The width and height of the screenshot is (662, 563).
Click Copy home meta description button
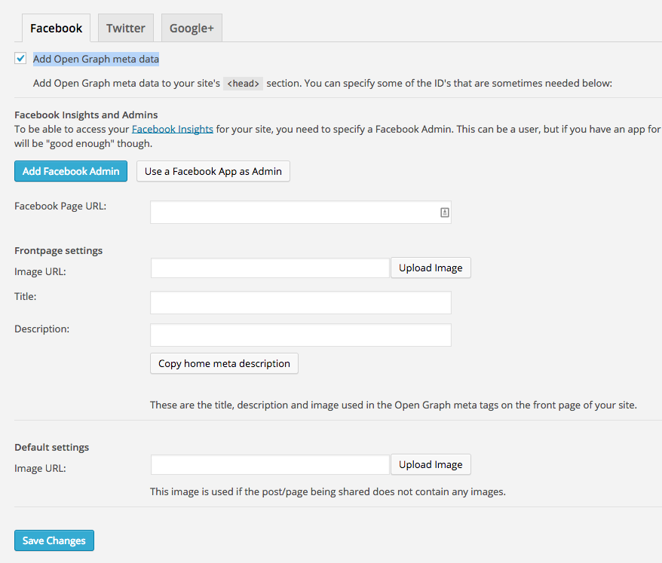pos(224,363)
